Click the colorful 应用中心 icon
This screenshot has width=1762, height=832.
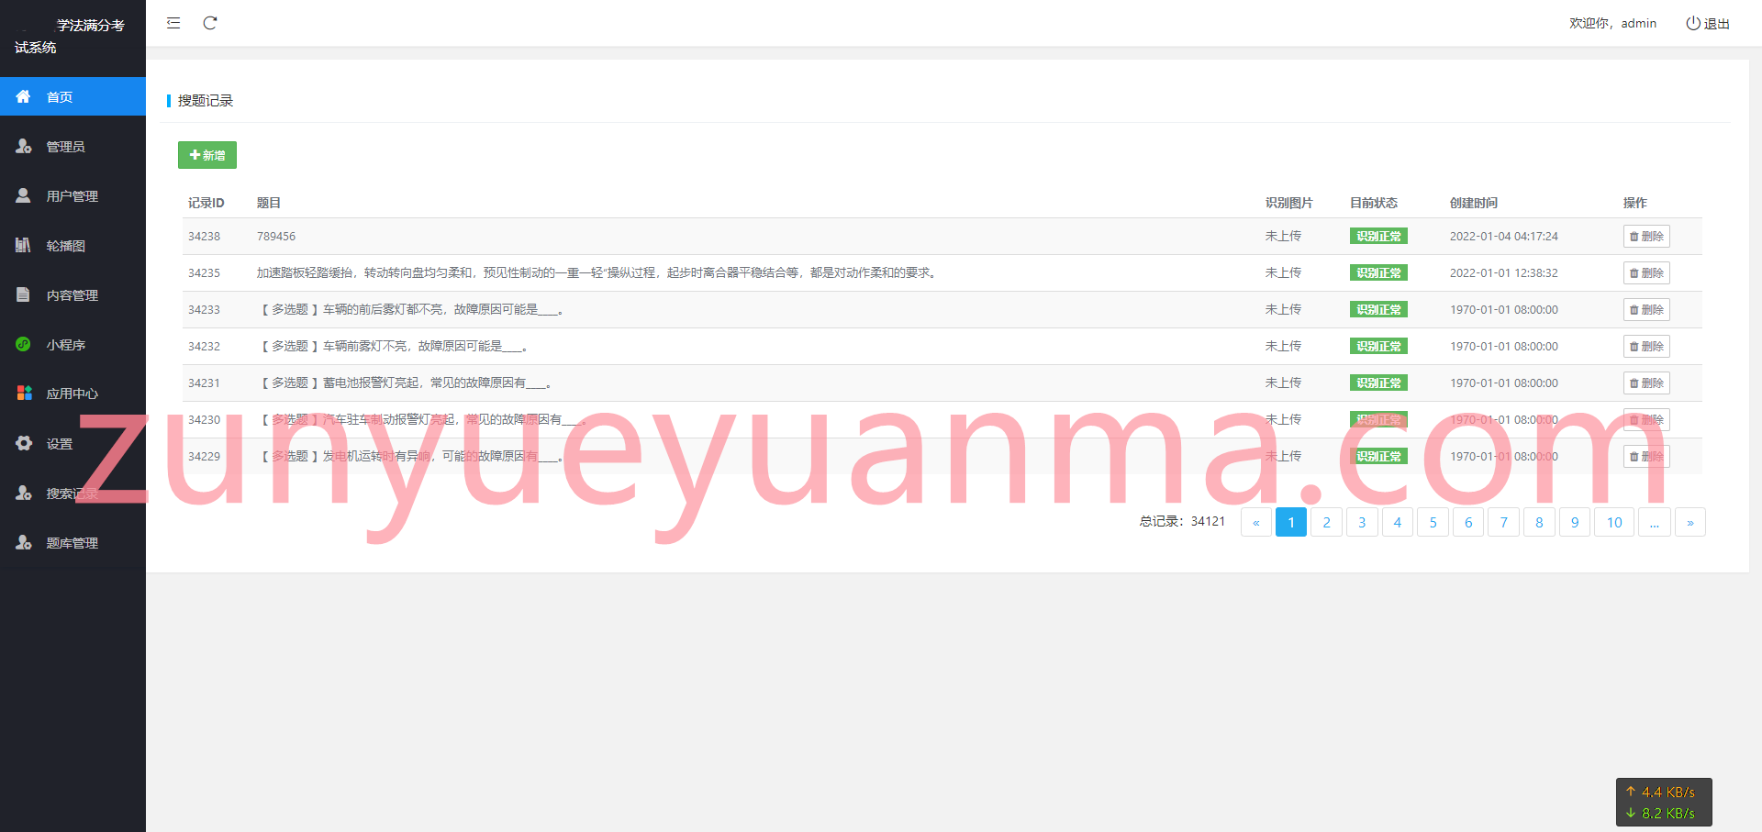point(24,393)
